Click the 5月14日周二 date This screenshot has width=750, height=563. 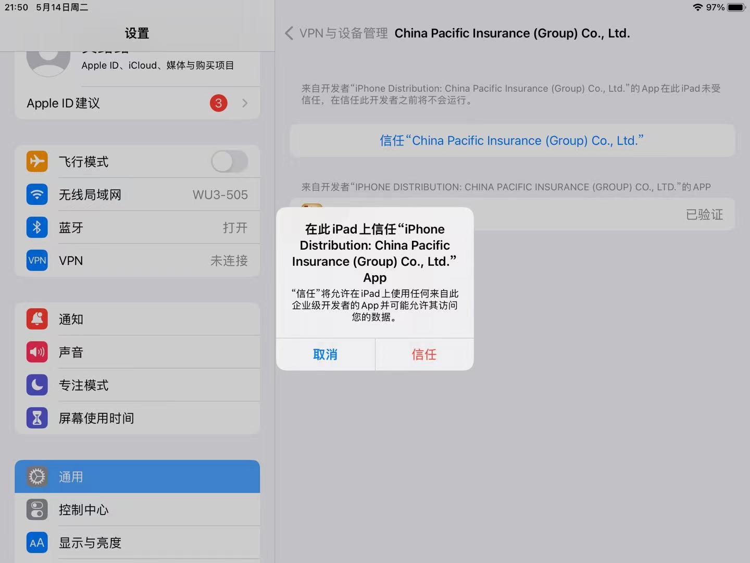point(62,7)
